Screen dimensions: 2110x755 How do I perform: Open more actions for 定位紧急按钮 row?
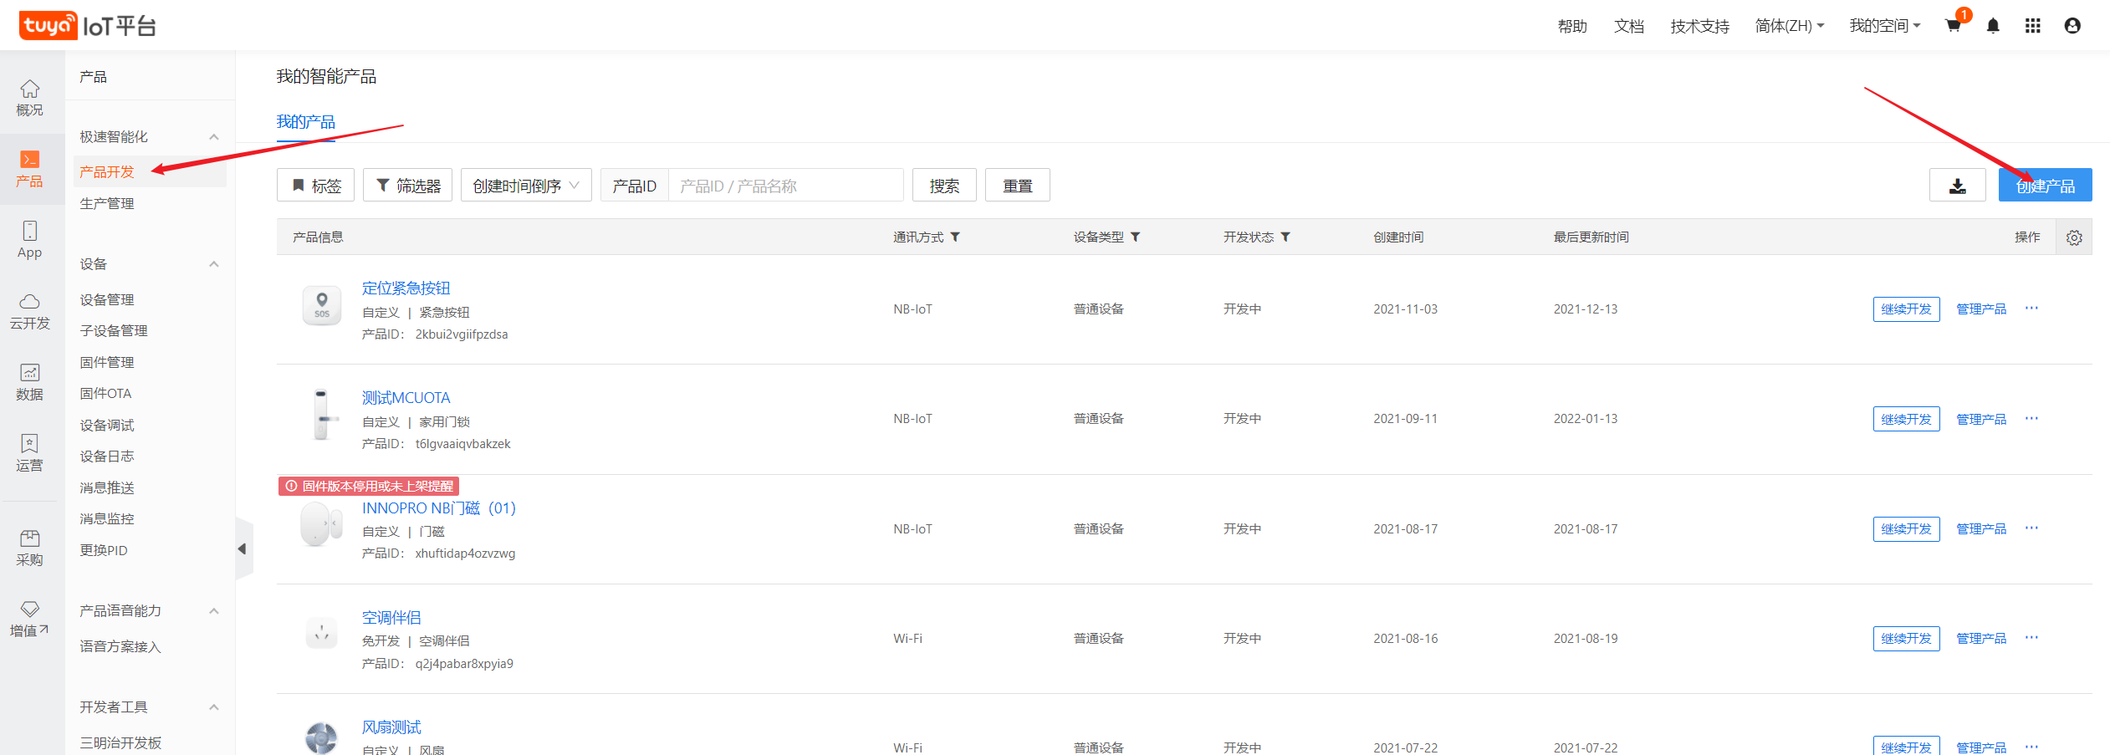2031,309
